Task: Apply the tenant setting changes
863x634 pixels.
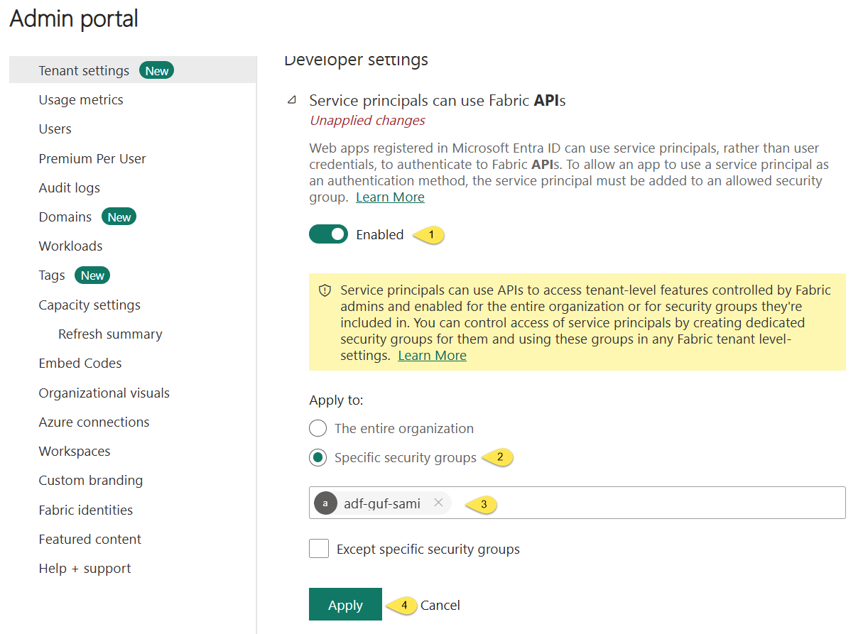Action: pyautogui.click(x=345, y=605)
